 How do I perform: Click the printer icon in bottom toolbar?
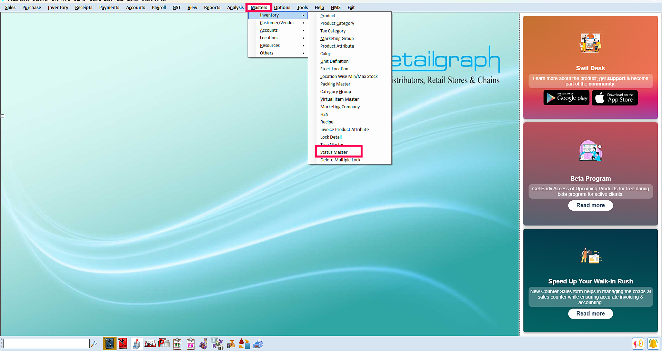point(258,343)
